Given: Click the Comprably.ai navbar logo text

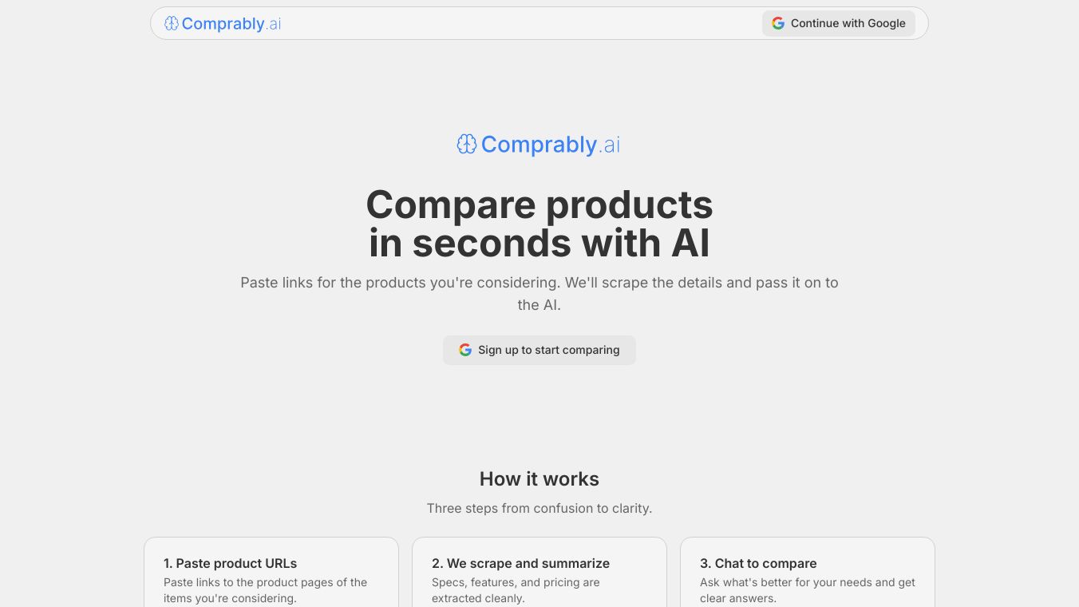Looking at the screenshot, I should click(x=231, y=24).
